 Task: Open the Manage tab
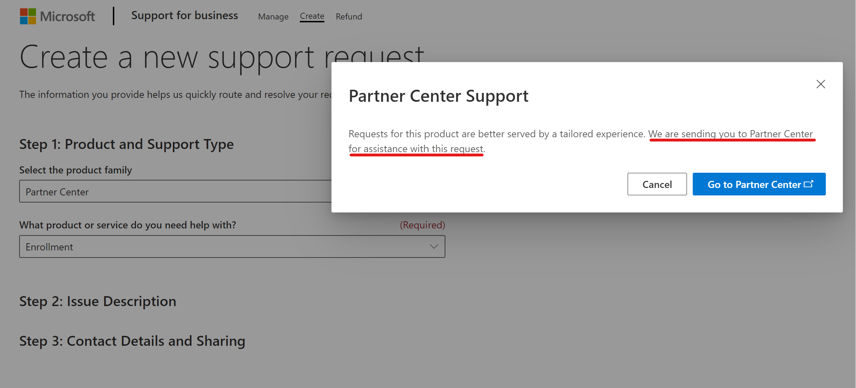click(273, 16)
